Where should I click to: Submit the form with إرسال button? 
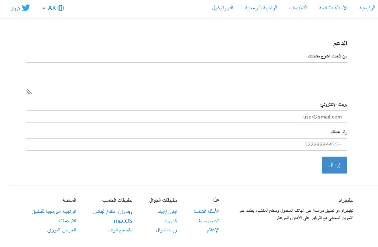click(x=334, y=165)
